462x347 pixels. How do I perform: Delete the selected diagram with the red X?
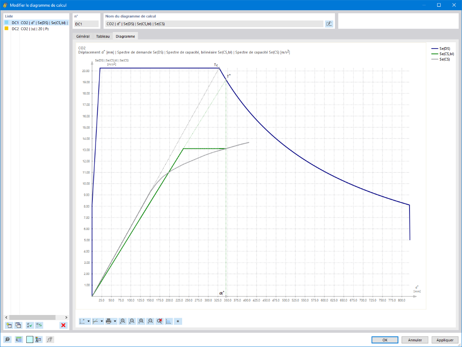tap(63, 326)
